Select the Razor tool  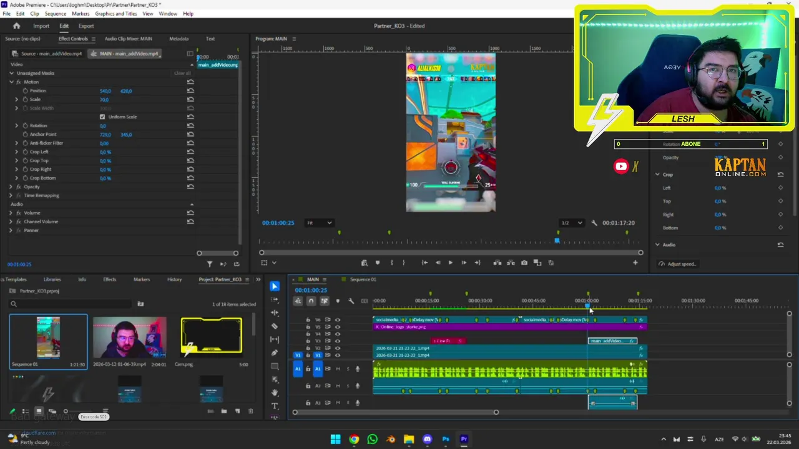pyautogui.click(x=275, y=326)
